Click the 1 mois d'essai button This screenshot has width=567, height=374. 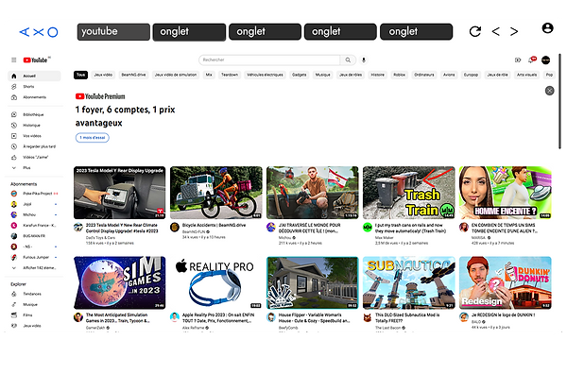tap(93, 138)
